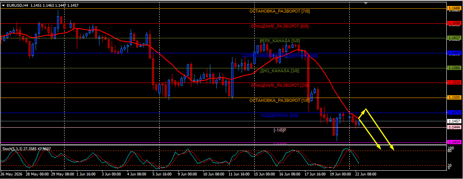
Task: Select the ОСТАНОВКА_РАЗВОРОТ [1/8] level label
Action: click(280, 101)
